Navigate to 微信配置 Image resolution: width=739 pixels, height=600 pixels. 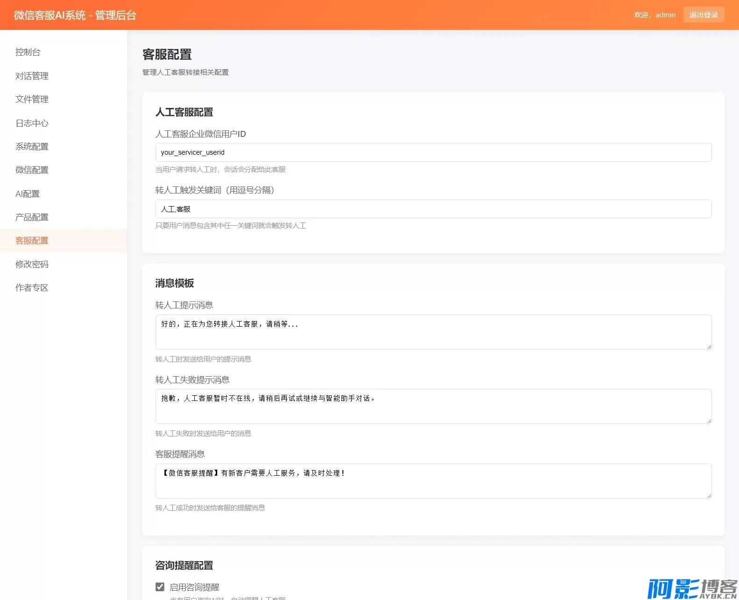[x=32, y=170]
